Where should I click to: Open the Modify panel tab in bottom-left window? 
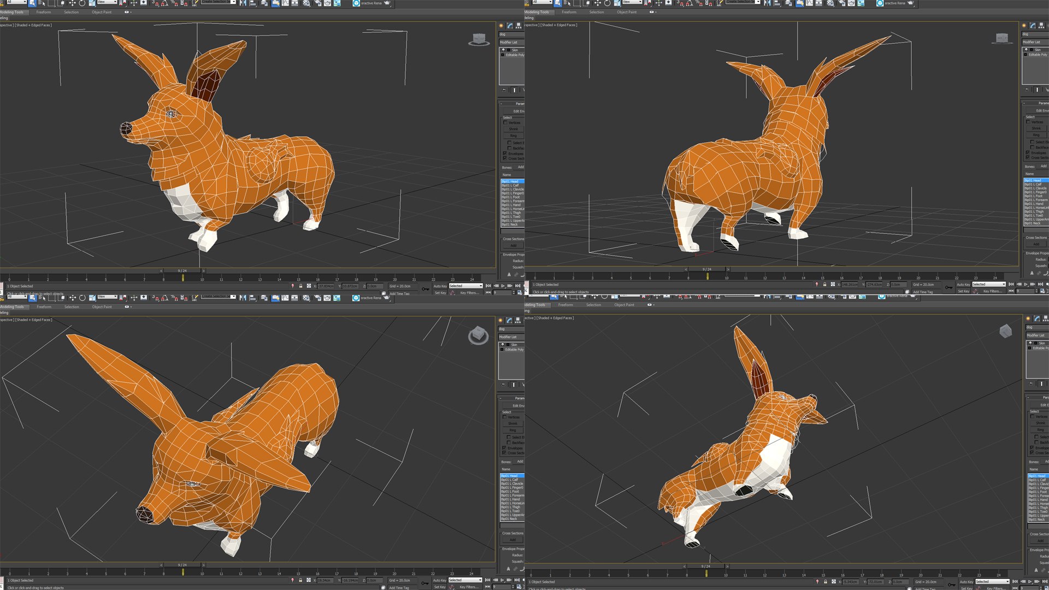point(509,320)
